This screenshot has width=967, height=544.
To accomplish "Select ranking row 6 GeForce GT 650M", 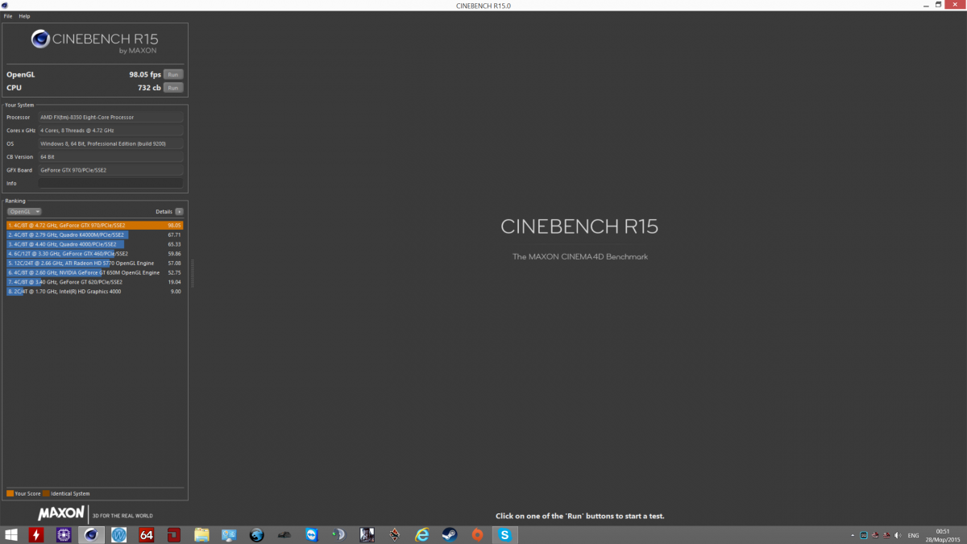I will pos(94,272).
